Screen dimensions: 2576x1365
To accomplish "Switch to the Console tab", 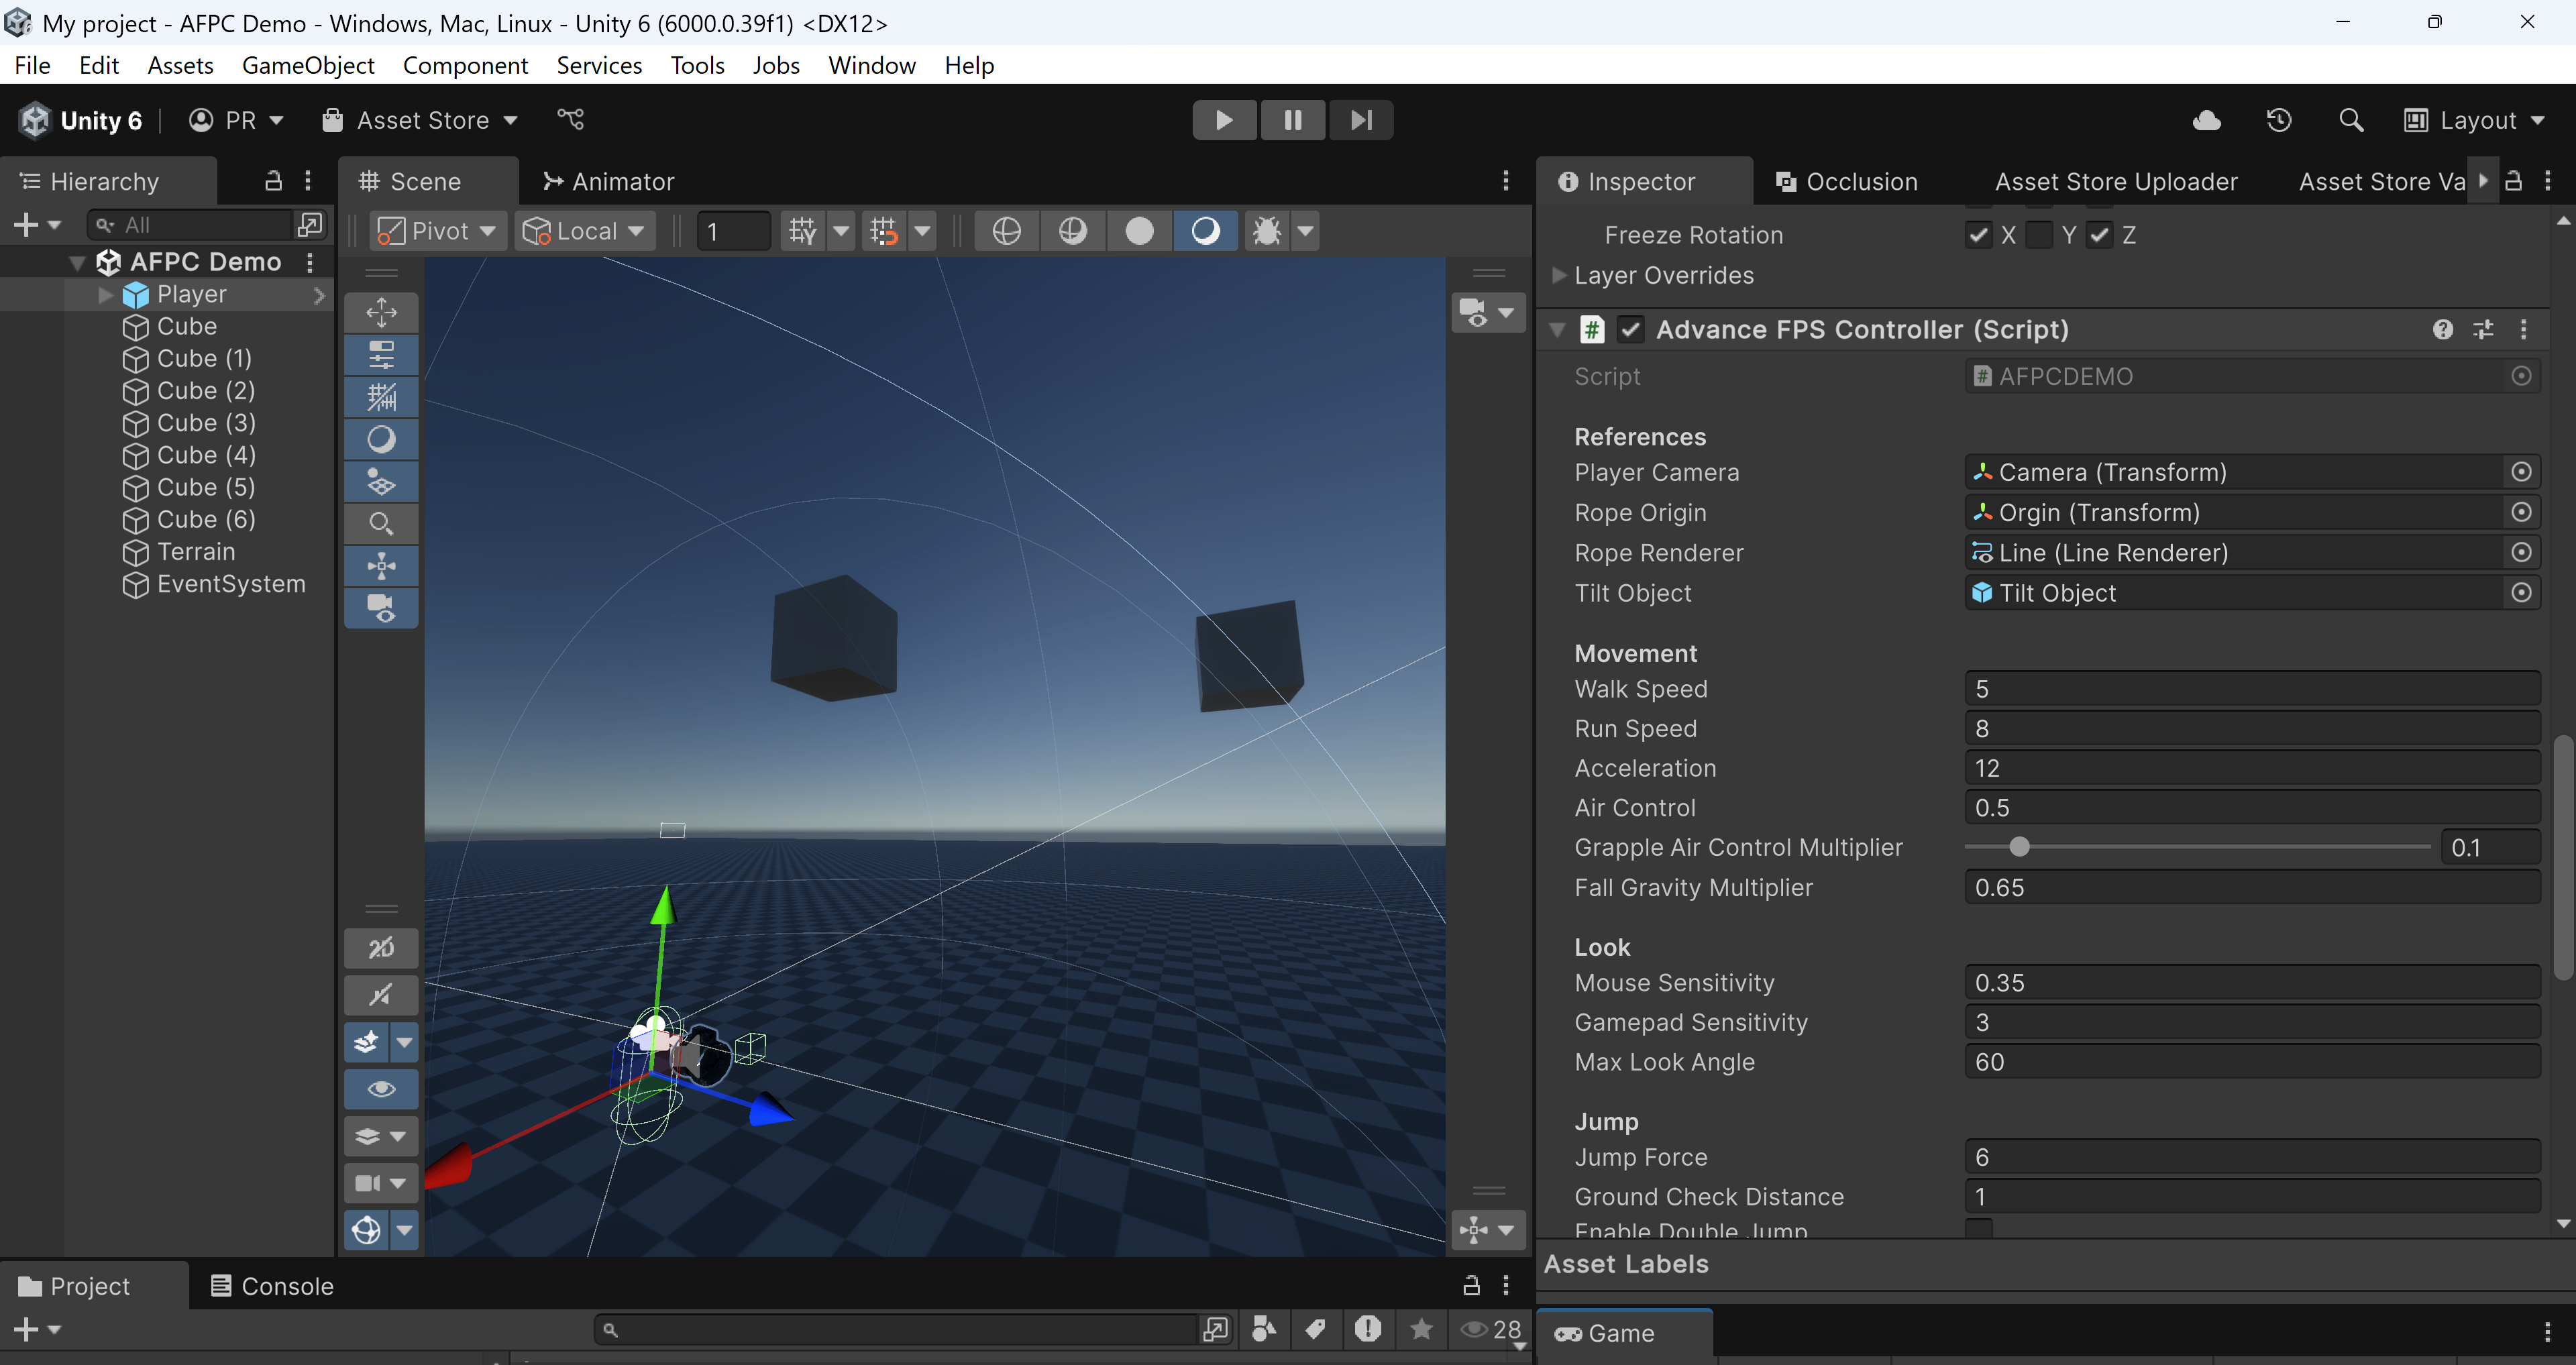I will coord(272,1286).
